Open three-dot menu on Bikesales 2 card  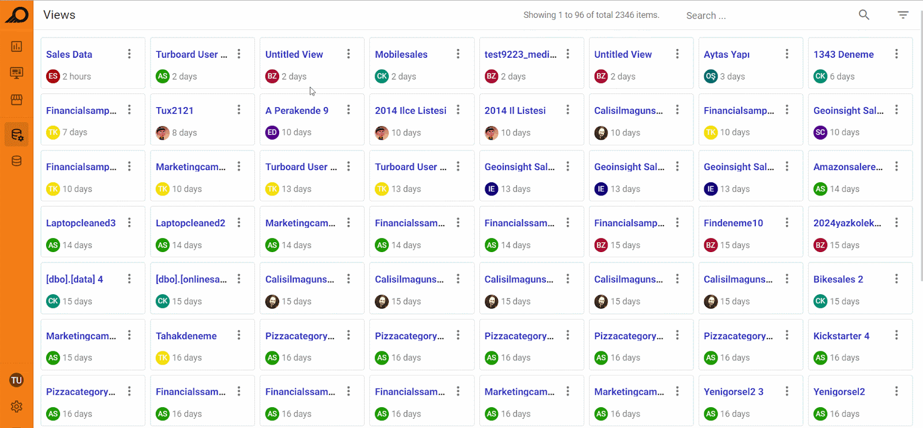tap(896, 279)
